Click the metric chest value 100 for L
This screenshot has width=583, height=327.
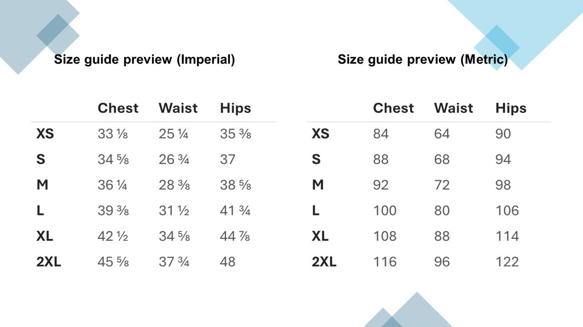point(385,211)
